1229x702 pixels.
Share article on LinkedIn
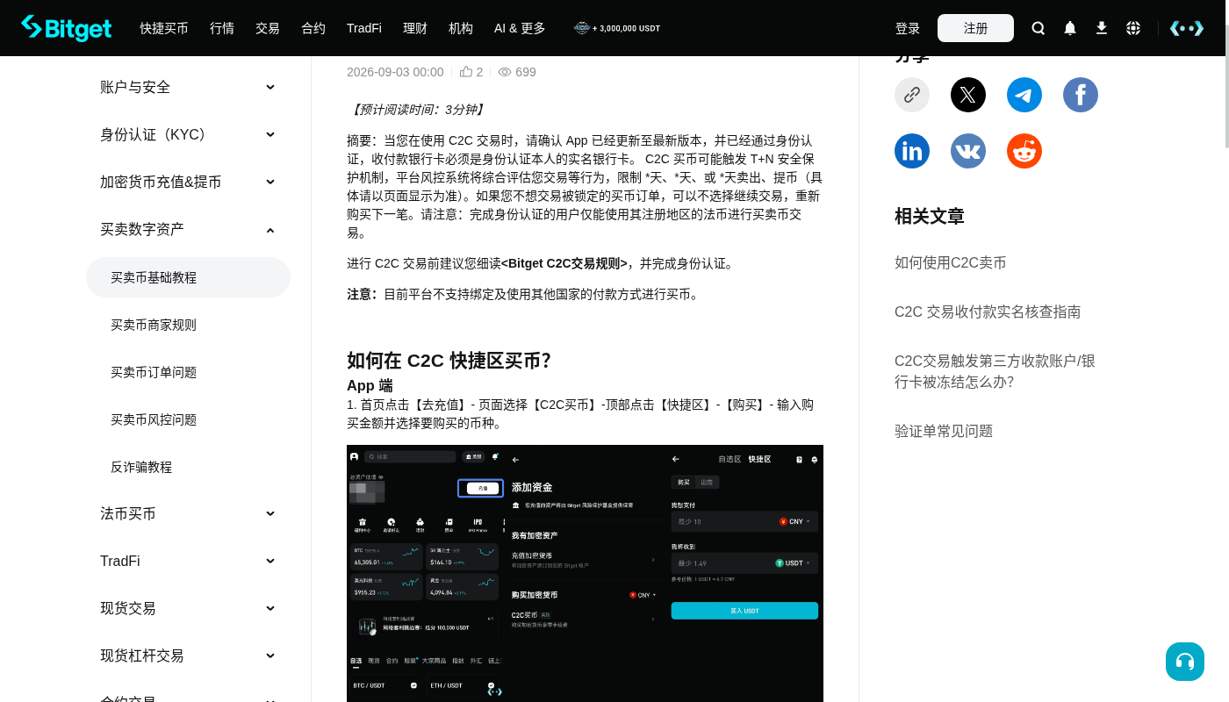912,151
